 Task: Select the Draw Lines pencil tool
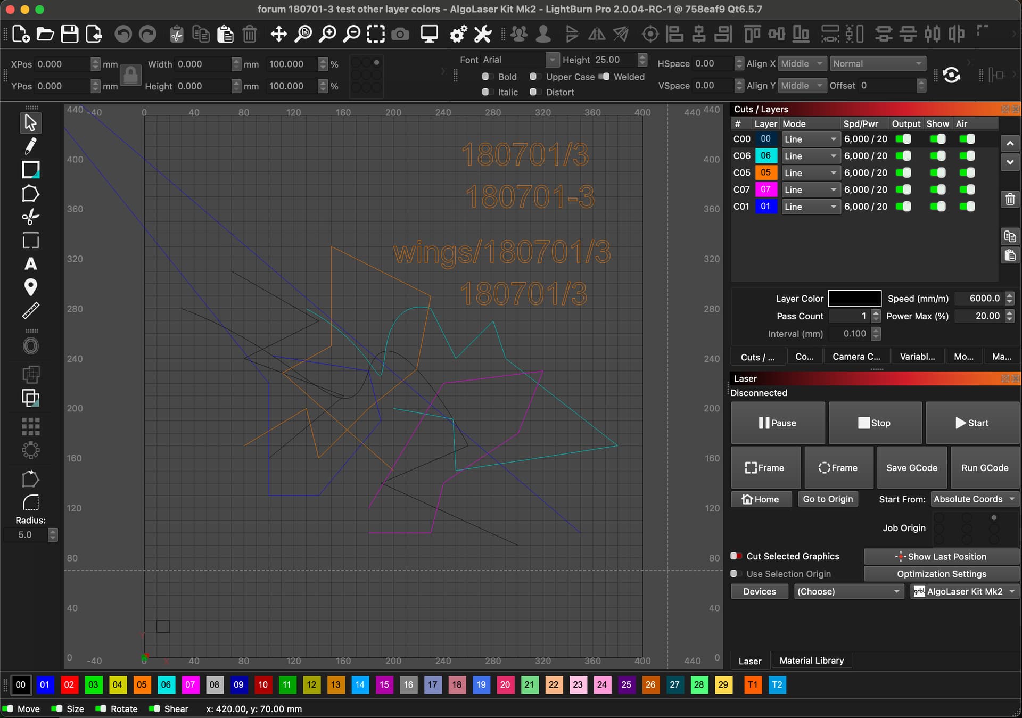click(x=30, y=146)
